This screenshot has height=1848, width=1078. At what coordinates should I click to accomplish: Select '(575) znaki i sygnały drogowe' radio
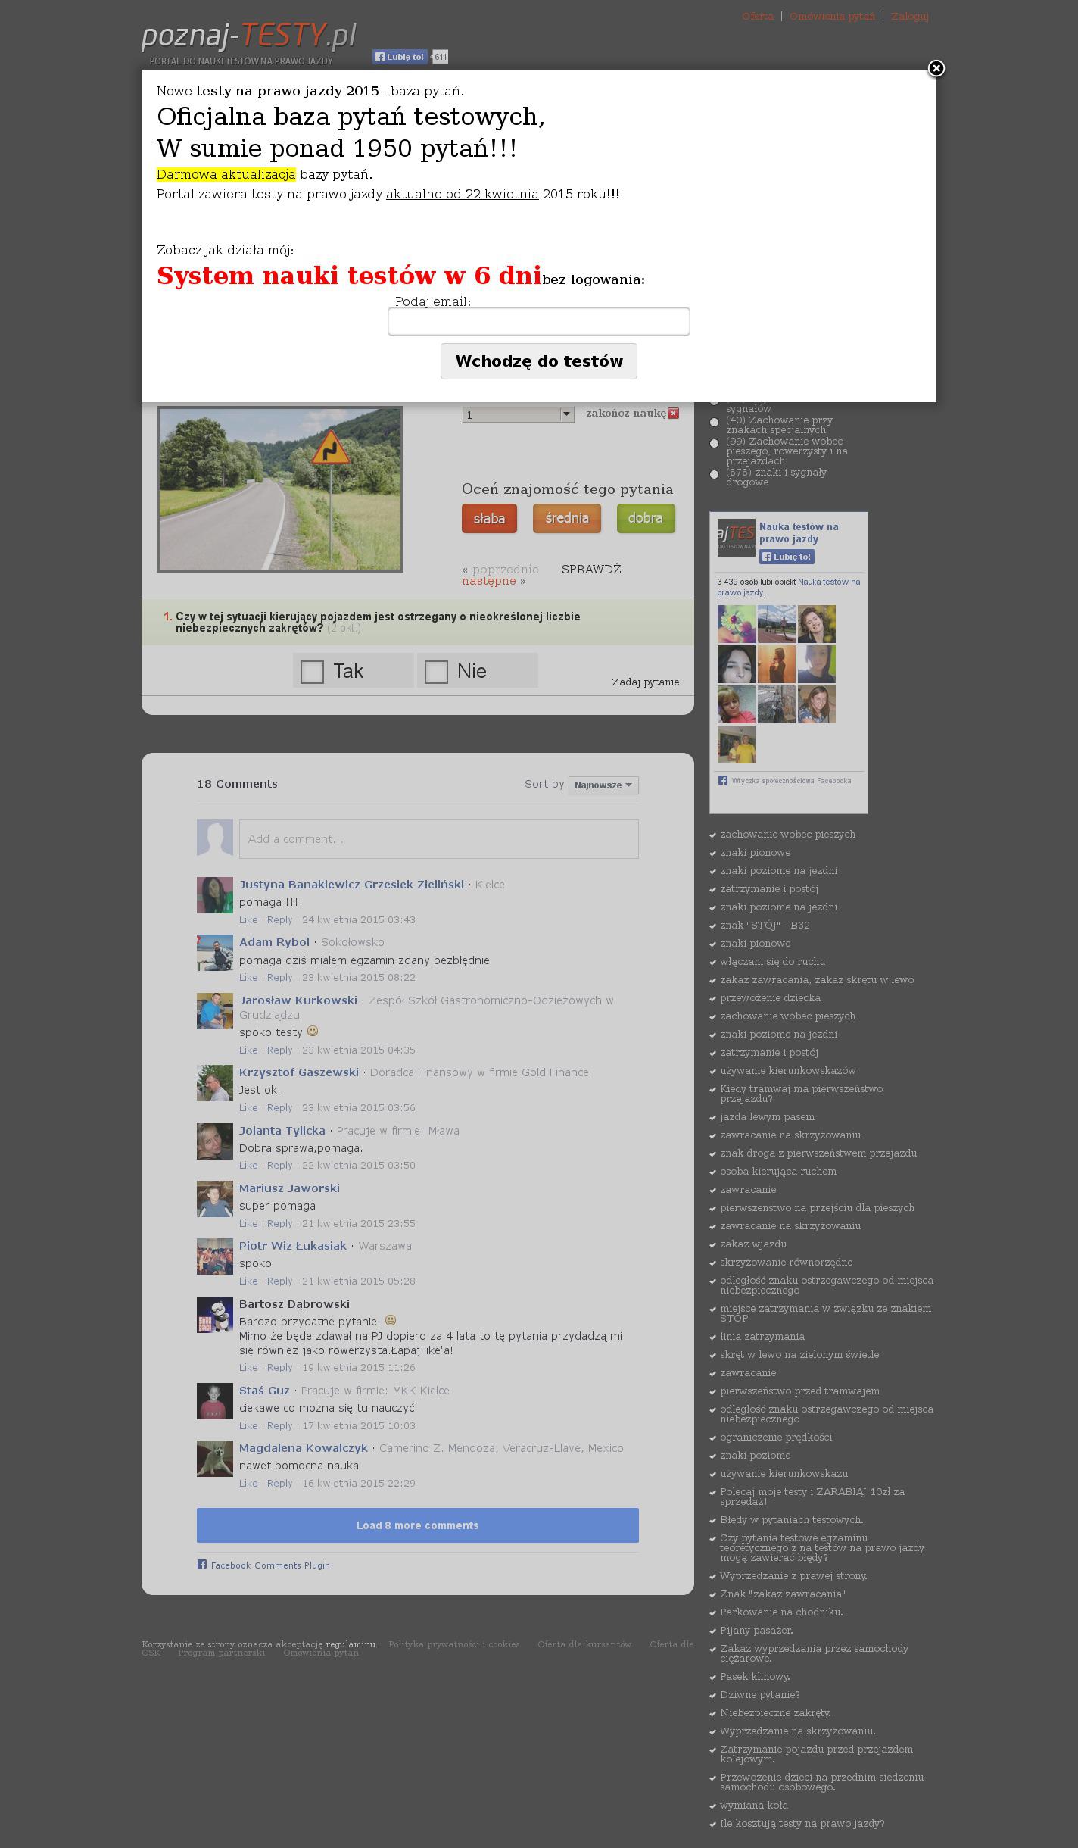[x=714, y=475]
